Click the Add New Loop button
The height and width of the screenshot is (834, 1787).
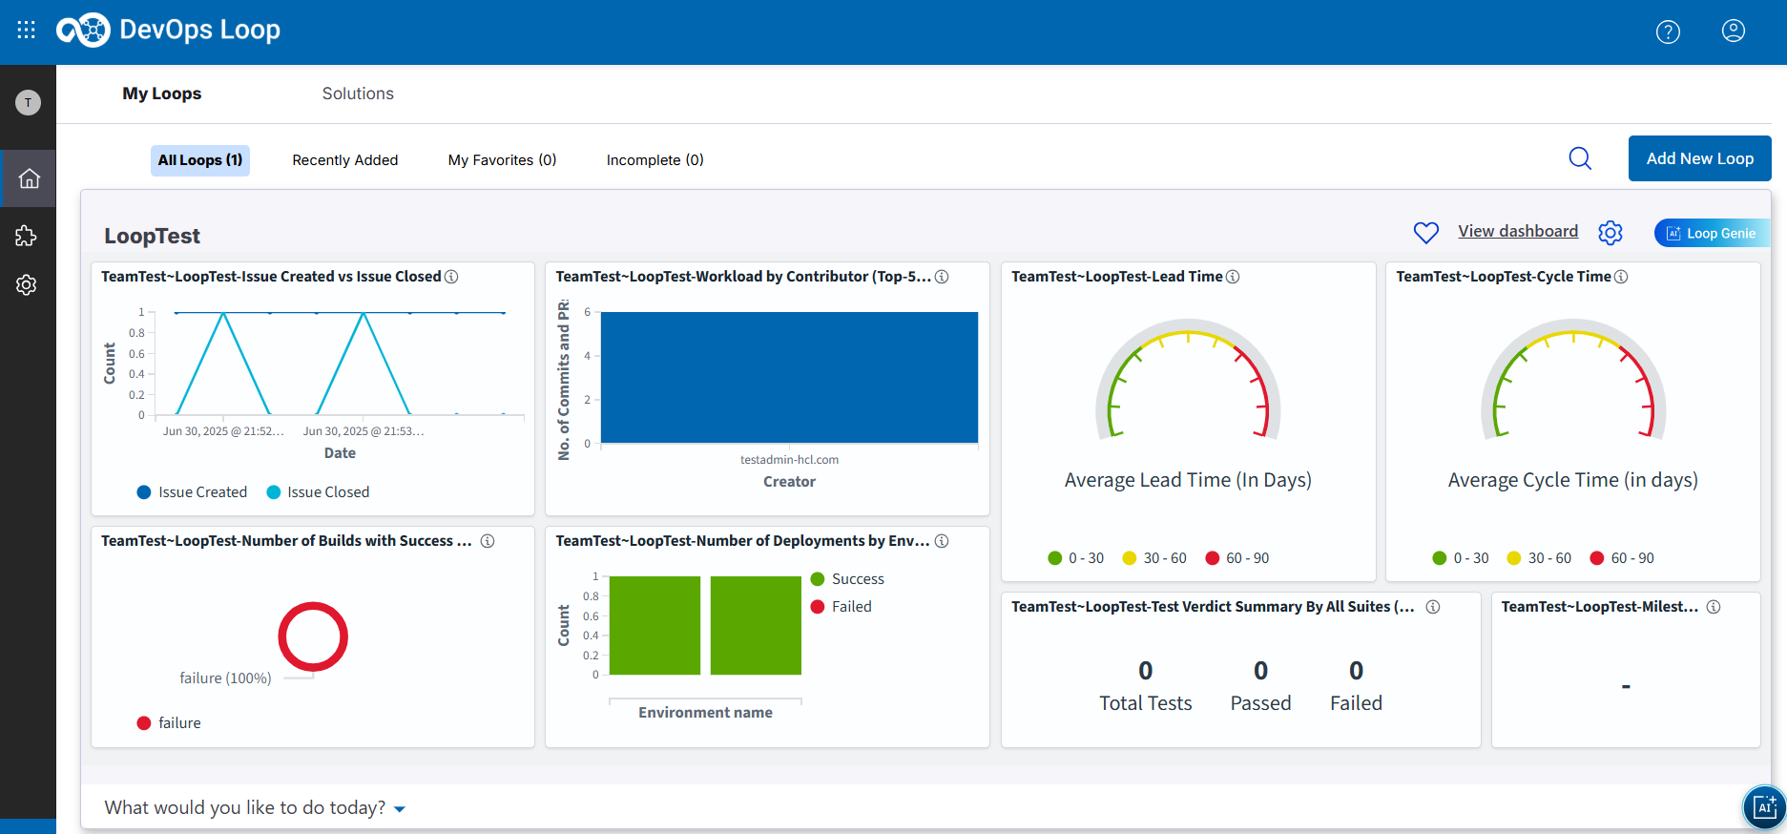tap(1699, 158)
